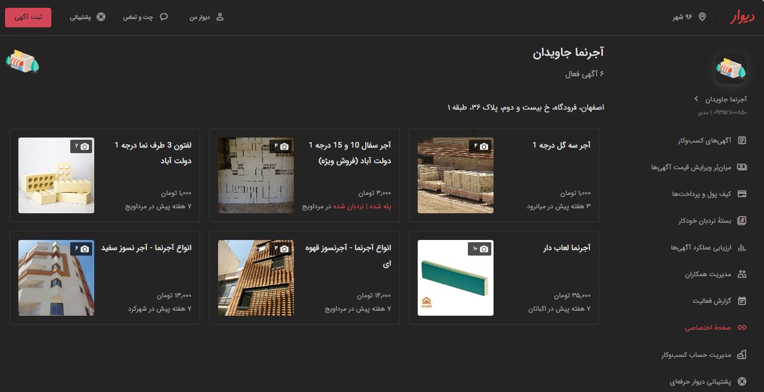Click the red ثبت آگهی button
Screen dimensions: 764x392
point(28,17)
